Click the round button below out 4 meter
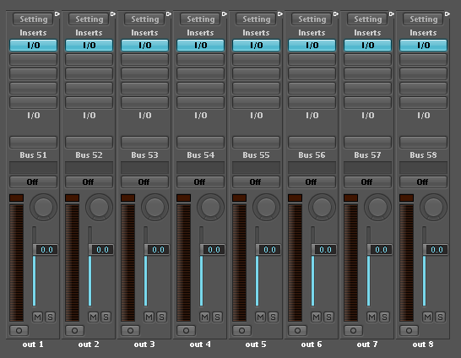The height and width of the screenshot is (358, 461). [186, 331]
